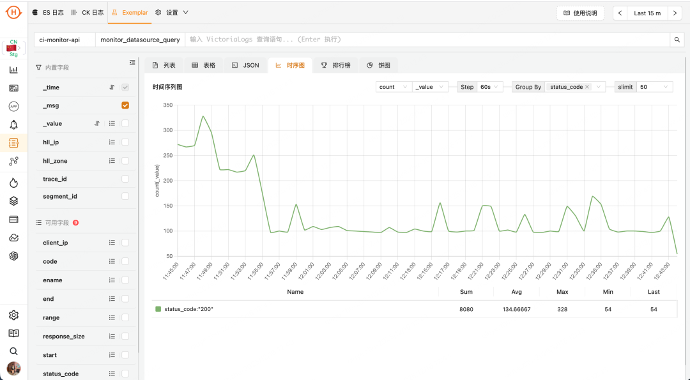Screen dimensions: 690x380
Task: Open the count aggregation dropdown
Action: pos(394,87)
